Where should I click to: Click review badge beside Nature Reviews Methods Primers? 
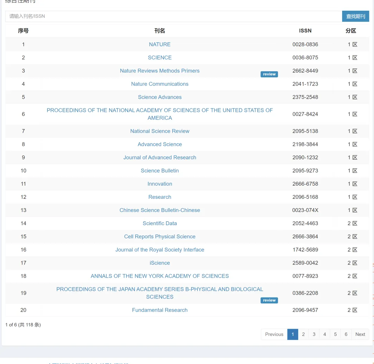coord(269,74)
